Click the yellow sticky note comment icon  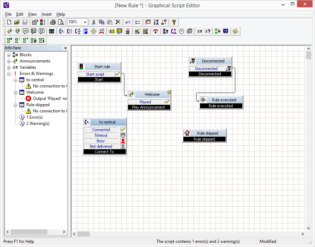236,31
